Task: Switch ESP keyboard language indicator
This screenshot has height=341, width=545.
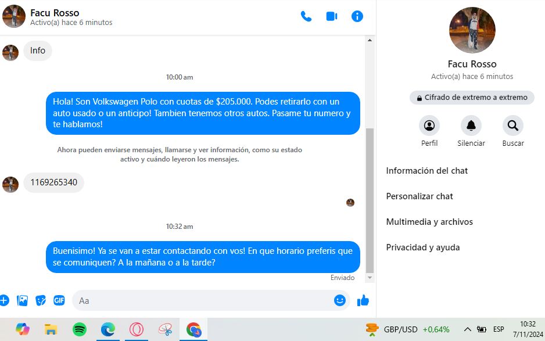Action: (x=499, y=329)
